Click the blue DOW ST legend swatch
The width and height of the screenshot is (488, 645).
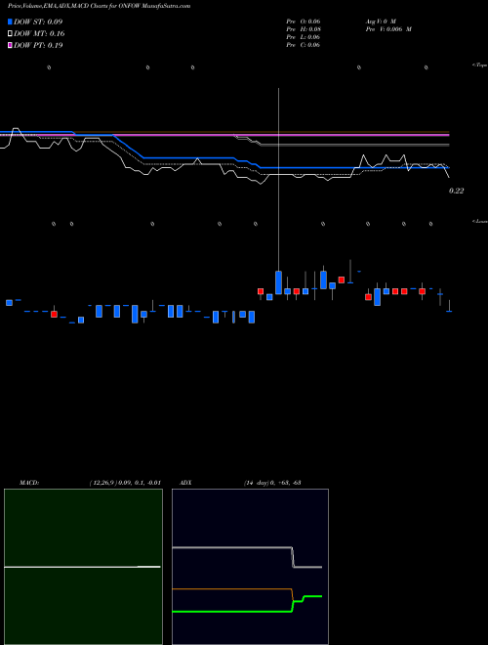tap(10, 21)
